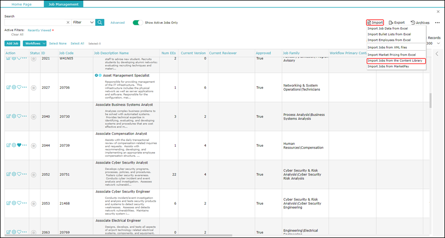Select Import Jobs from the Content Library
This screenshot has width=445, height=238.
pos(396,61)
